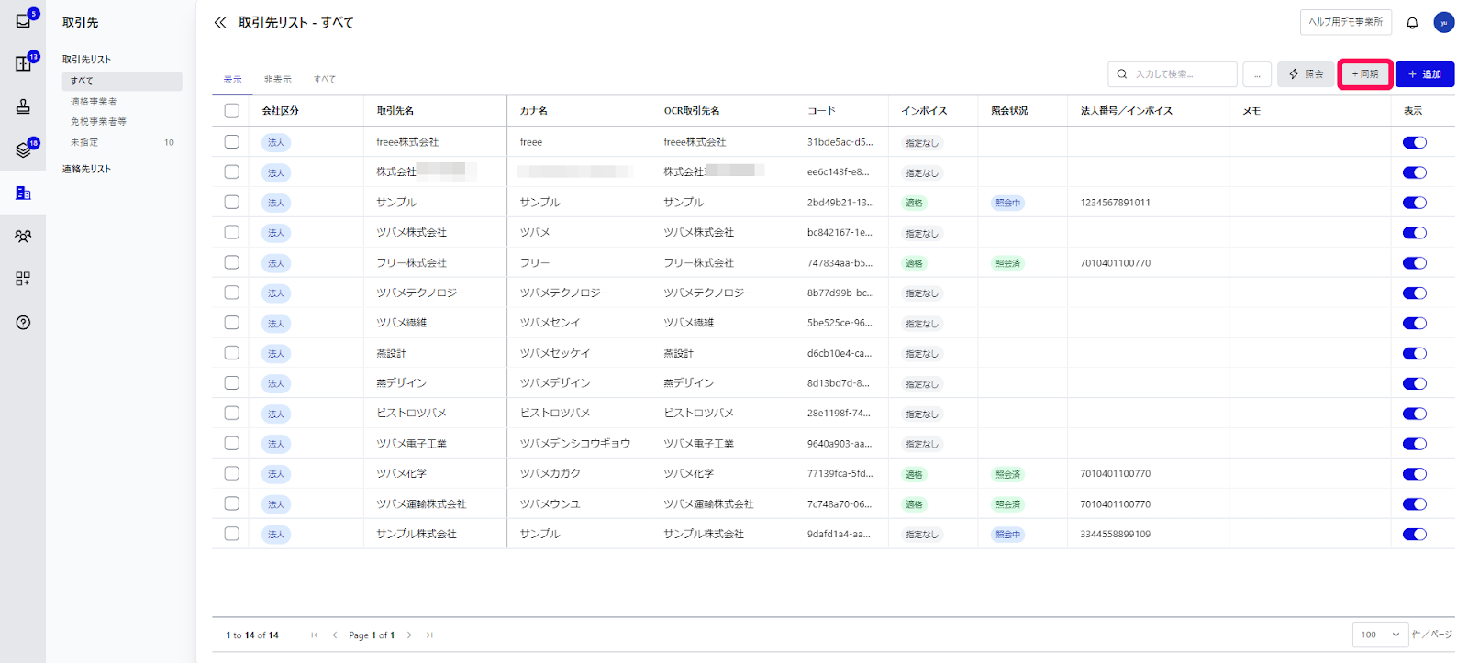Click the +同期 sync button

coord(1365,74)
